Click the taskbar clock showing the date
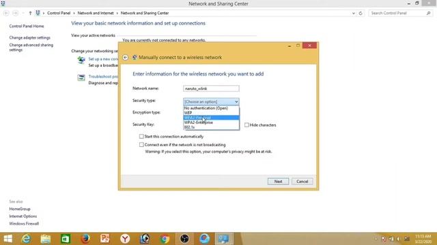This screenshot has width=437, height=245. coord(423,239)
